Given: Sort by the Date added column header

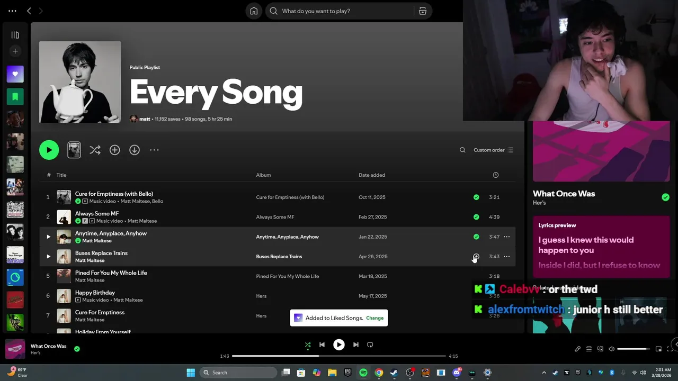Looking at the screenshot, I should [x=372, y=175].
